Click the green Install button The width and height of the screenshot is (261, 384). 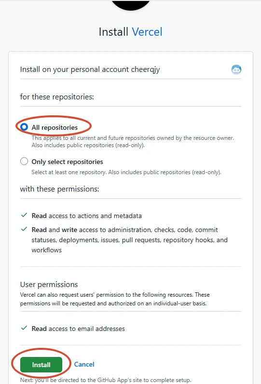41,365
